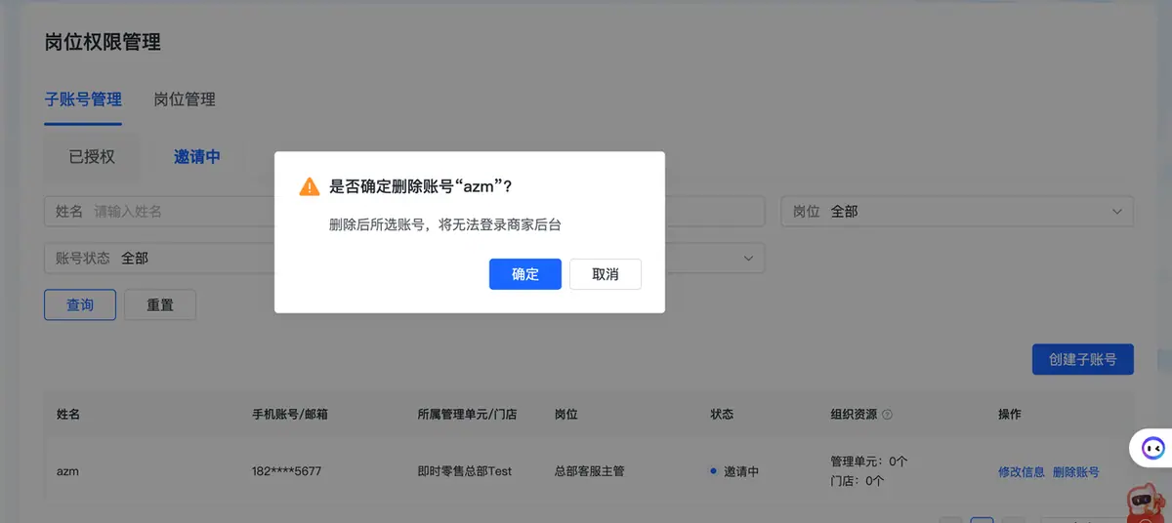Click the 邀请中 status in azm row
This screenshot has height=523, width=1172.
[741, 471]
